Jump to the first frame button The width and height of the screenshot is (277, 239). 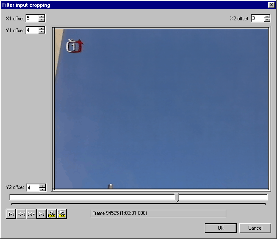(11, 214)
